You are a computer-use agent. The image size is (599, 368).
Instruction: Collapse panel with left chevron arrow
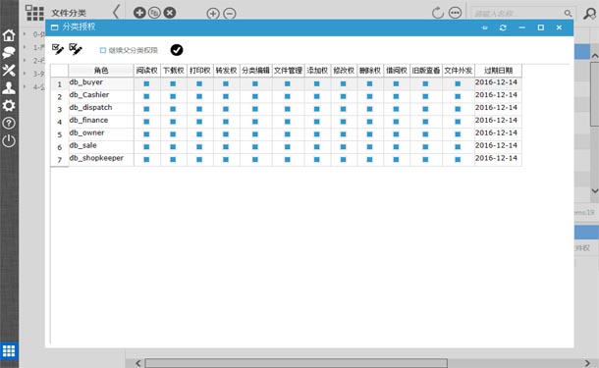pos(116,12)
